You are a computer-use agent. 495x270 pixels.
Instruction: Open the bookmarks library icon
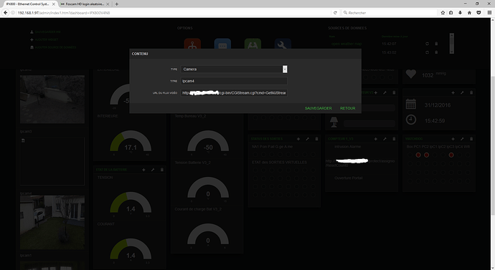pos(451,13)
